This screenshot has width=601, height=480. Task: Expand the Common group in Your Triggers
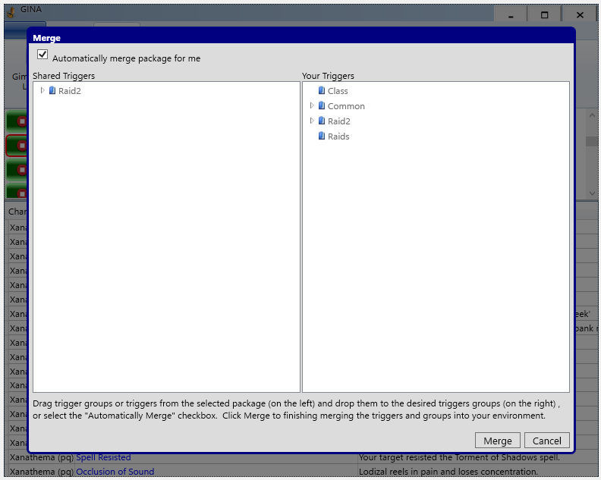(312, 106)
